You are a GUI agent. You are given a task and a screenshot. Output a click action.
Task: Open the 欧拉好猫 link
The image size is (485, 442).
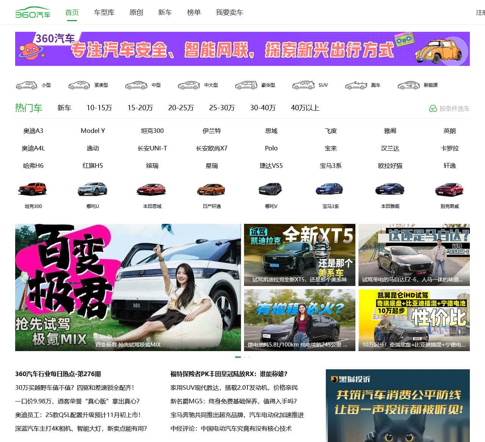click(x=390, y=166)
